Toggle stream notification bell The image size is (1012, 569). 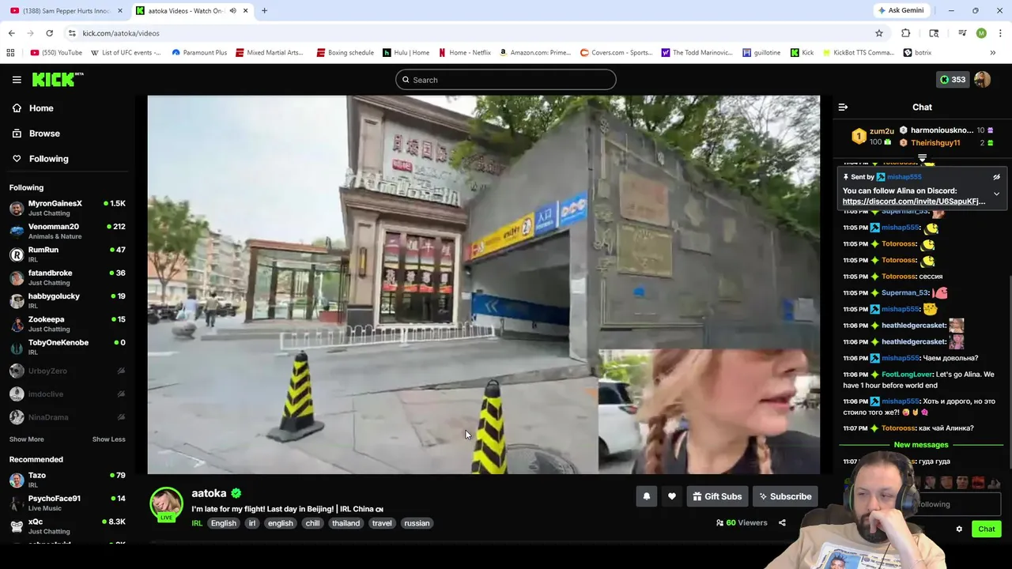pos(646,496)
